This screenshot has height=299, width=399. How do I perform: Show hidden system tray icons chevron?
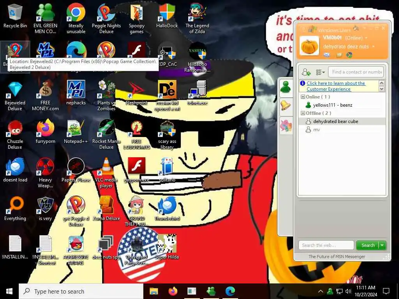tap(320, 291)
